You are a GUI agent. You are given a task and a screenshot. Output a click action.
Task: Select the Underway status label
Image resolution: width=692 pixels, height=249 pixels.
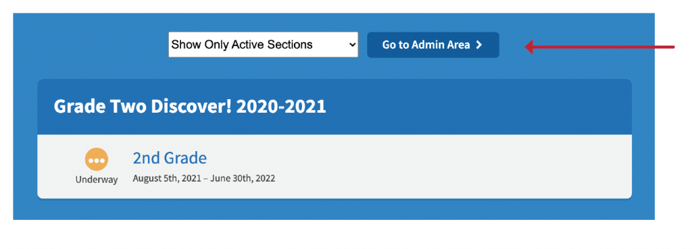[x=96, y=179]
